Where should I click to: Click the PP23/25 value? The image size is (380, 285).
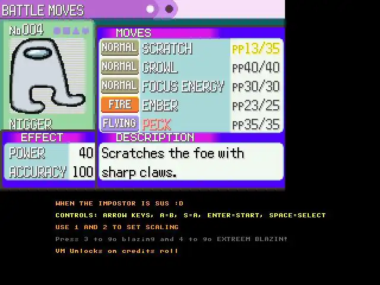pos(256,106)
